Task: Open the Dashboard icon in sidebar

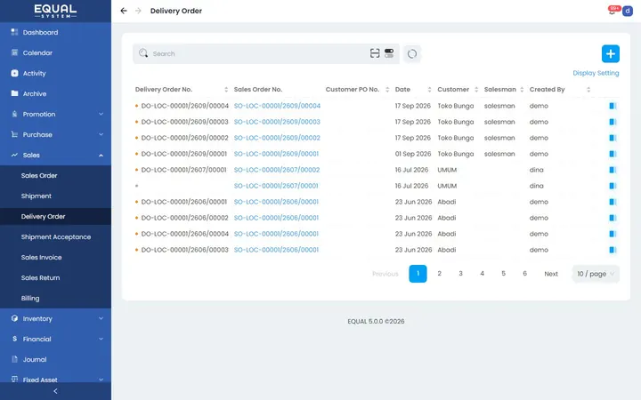Action: (15, 32)
